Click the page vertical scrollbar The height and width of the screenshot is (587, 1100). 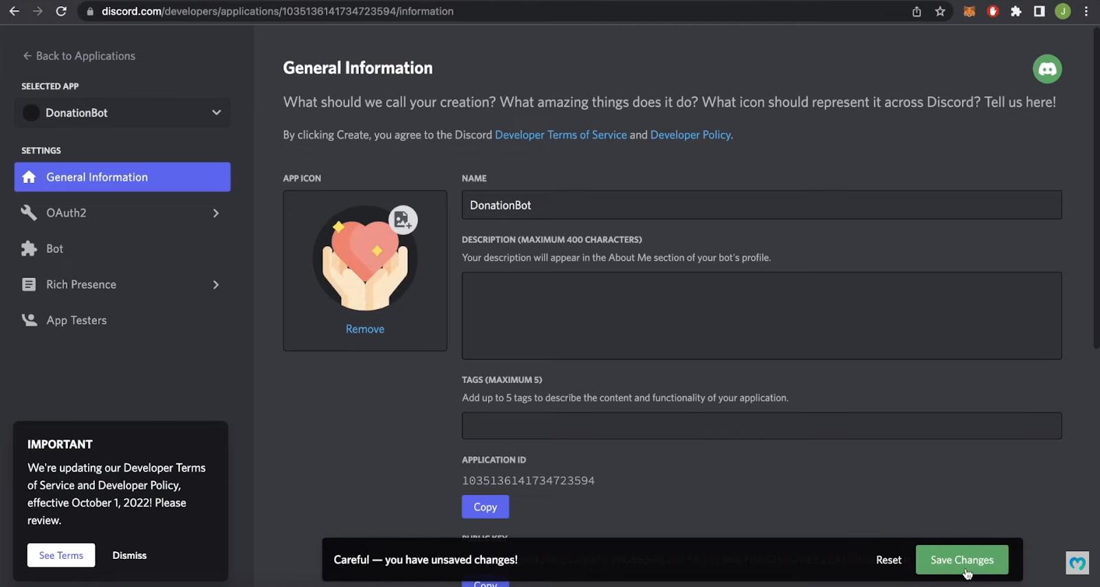[1096, 189]
